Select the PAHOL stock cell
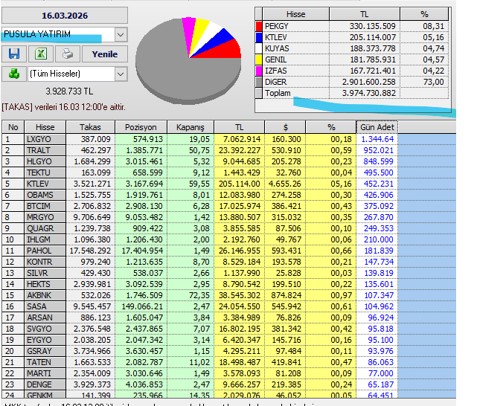The height and width of the screenshot is (406, 477). (x=45, y=251)
